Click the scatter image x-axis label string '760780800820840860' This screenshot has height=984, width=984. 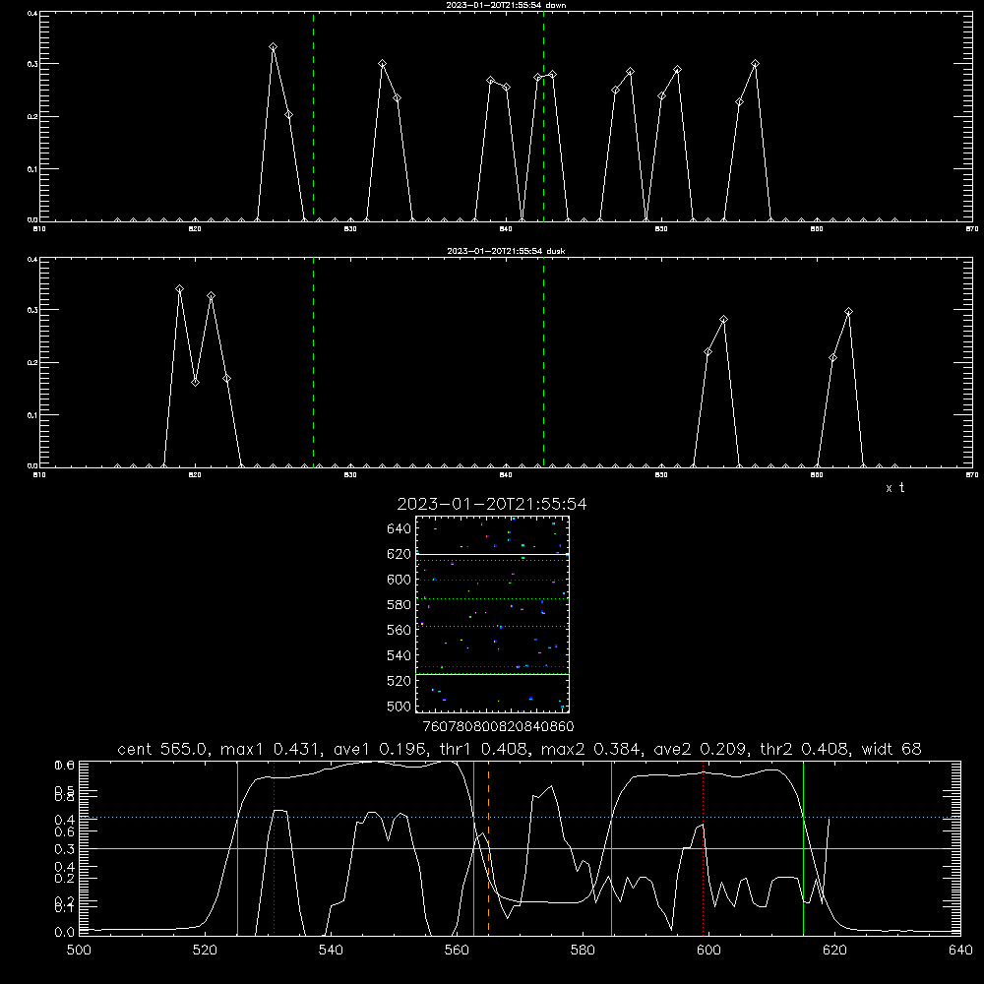498,727
